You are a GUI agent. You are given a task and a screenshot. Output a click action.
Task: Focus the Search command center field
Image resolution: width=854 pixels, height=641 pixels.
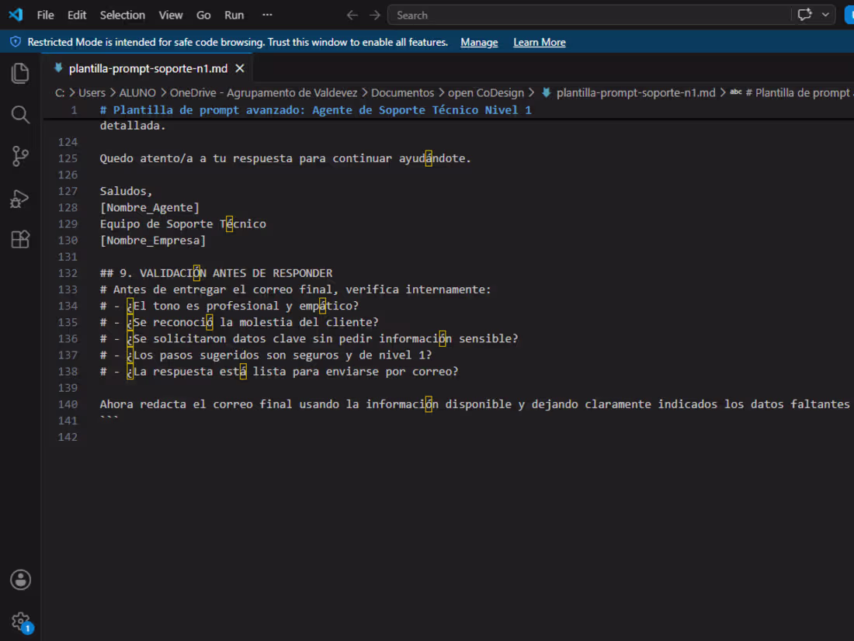[x=588, y=16]
